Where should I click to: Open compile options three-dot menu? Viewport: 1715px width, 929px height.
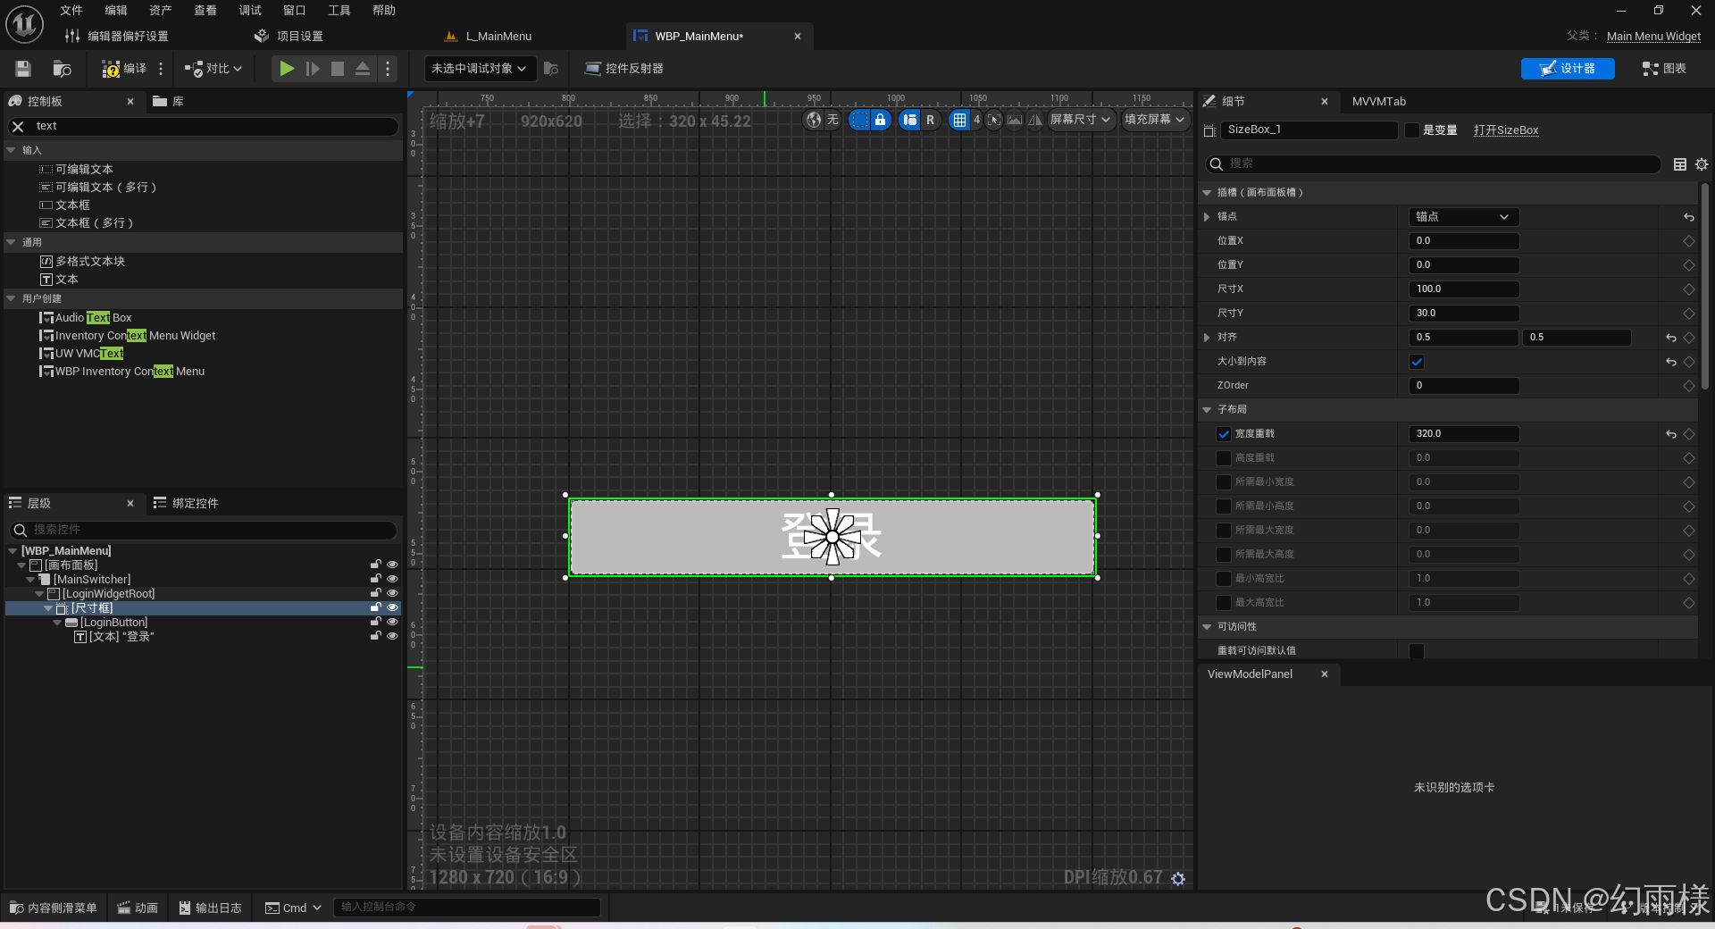coord(161,69)
